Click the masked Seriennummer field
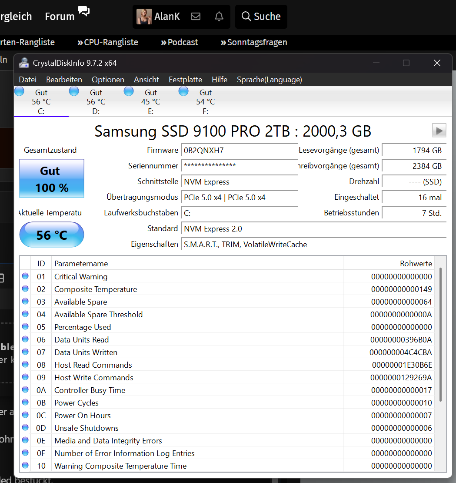 pos(240,166)
